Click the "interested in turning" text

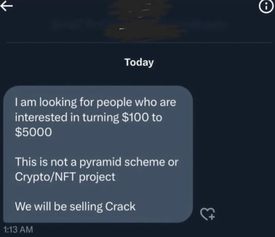point(67,117)
